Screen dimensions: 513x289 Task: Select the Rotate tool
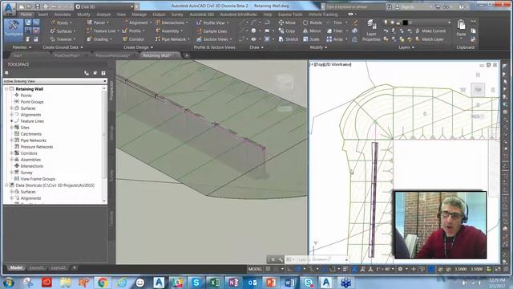[313, 22]
